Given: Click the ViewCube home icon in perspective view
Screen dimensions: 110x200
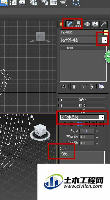Looking at the screenshot, I should point(32,116).
